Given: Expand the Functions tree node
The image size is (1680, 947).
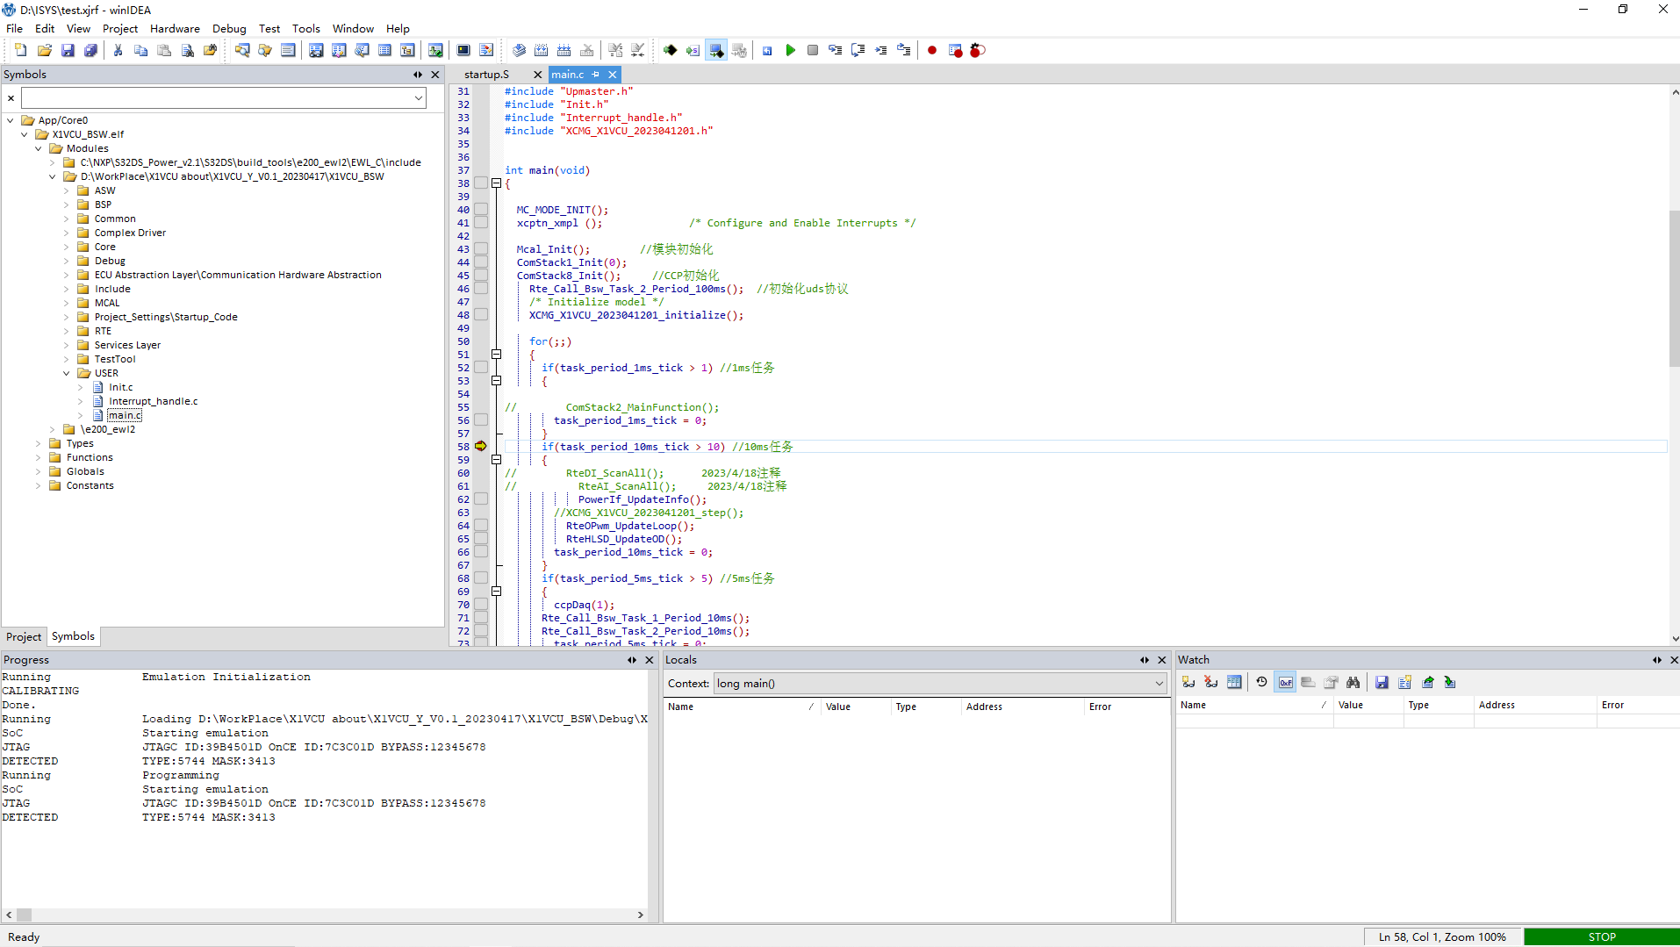Looking at the screenshot, I should pos(39,457).
